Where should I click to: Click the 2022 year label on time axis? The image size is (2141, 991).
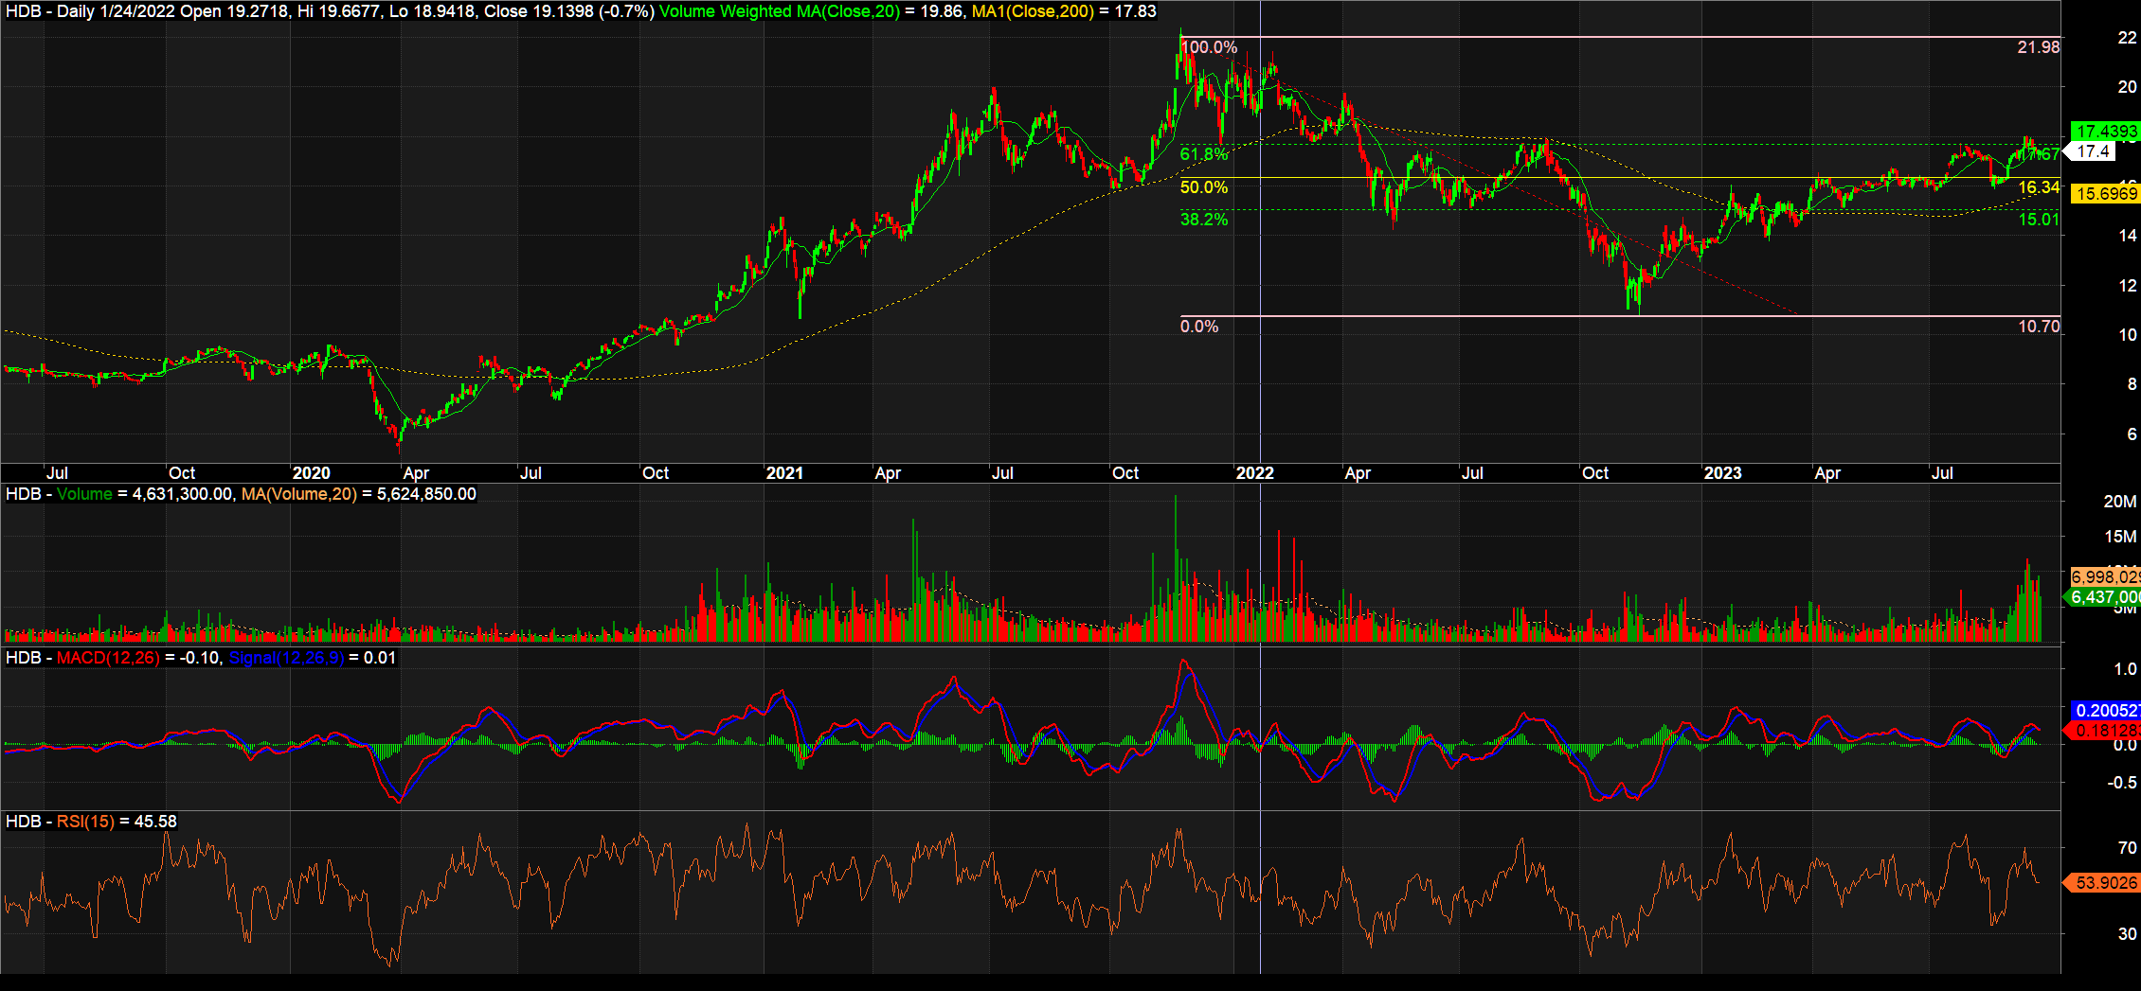click(x=1255, y=473)
